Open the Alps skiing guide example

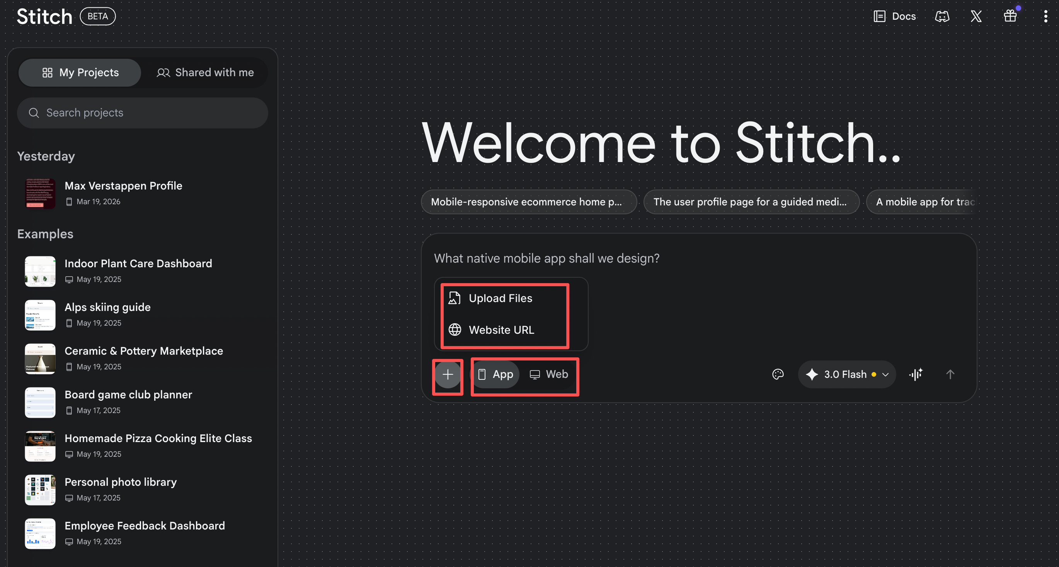[108, 307]
